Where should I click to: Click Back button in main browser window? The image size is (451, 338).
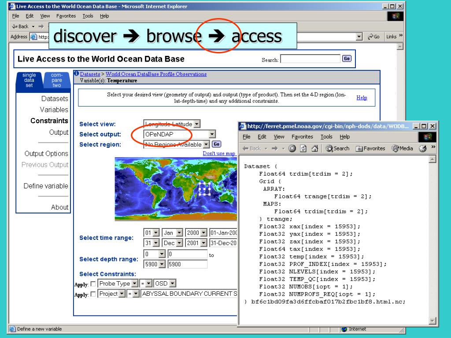[x=20, y=26]
